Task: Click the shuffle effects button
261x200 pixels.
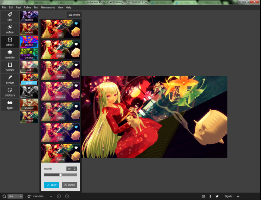Action: coord(74,15)
